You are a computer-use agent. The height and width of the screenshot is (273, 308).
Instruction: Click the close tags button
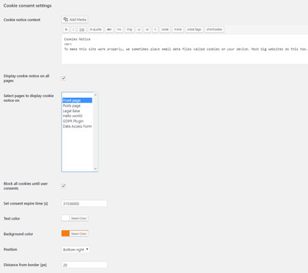(194, 29)
